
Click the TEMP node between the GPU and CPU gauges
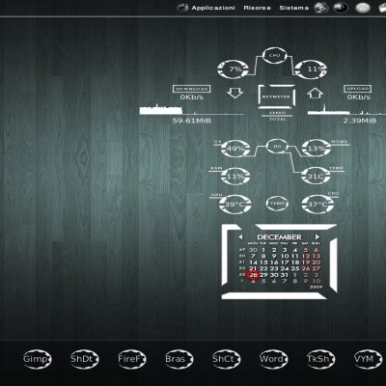coord(277,204)
